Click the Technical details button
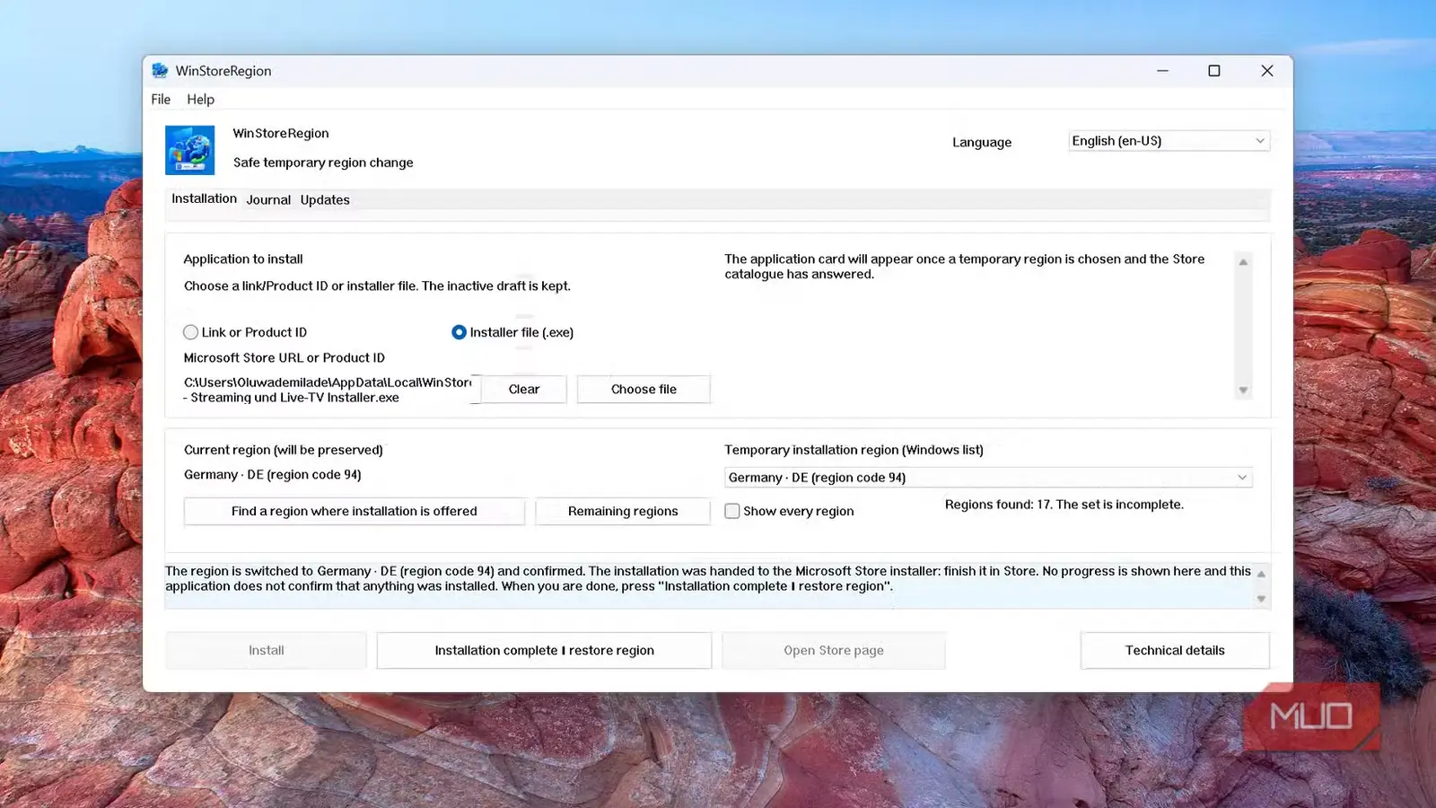 (x=1175, y=650)
